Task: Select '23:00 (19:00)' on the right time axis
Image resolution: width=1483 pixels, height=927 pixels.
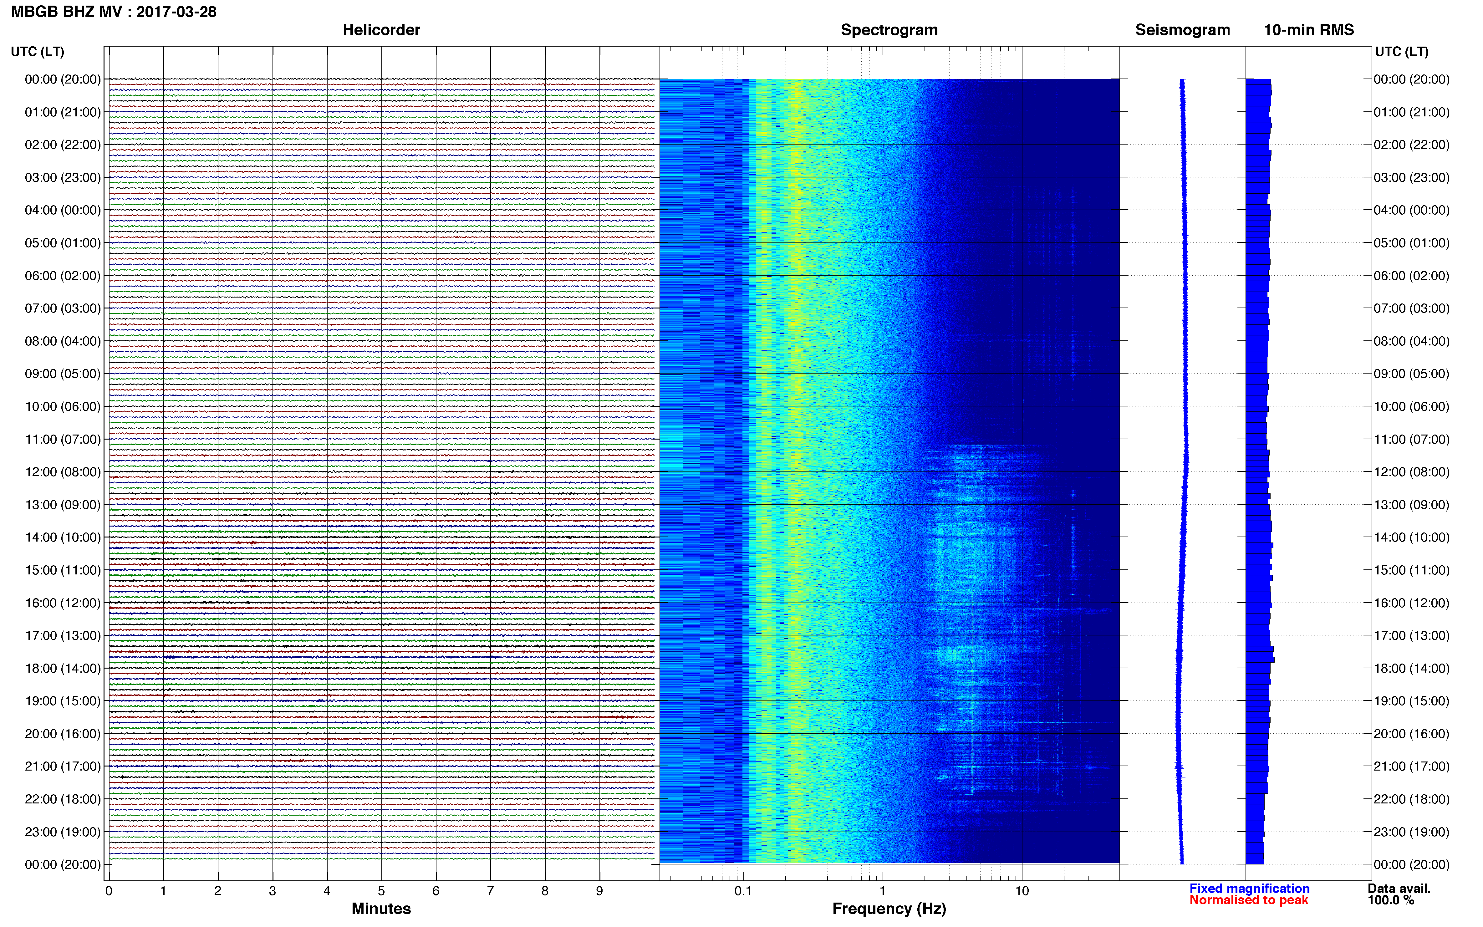Action: click(x=1411, y=832)
